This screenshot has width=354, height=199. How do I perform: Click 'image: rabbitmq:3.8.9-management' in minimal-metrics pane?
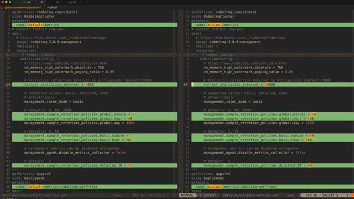[x=228, y=42]
